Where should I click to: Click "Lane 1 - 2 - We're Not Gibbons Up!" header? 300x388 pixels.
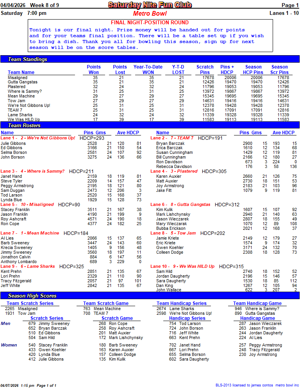(38, 138)
